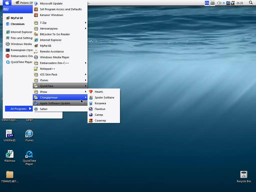
Task: Launch MyPal 68 from All Programs
Action: point(60,46)
